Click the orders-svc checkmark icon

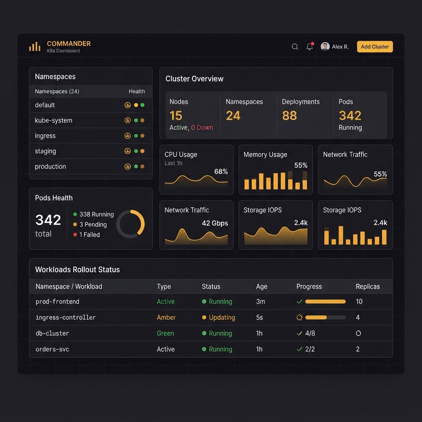pyautogui.click(x=299, y=349)
